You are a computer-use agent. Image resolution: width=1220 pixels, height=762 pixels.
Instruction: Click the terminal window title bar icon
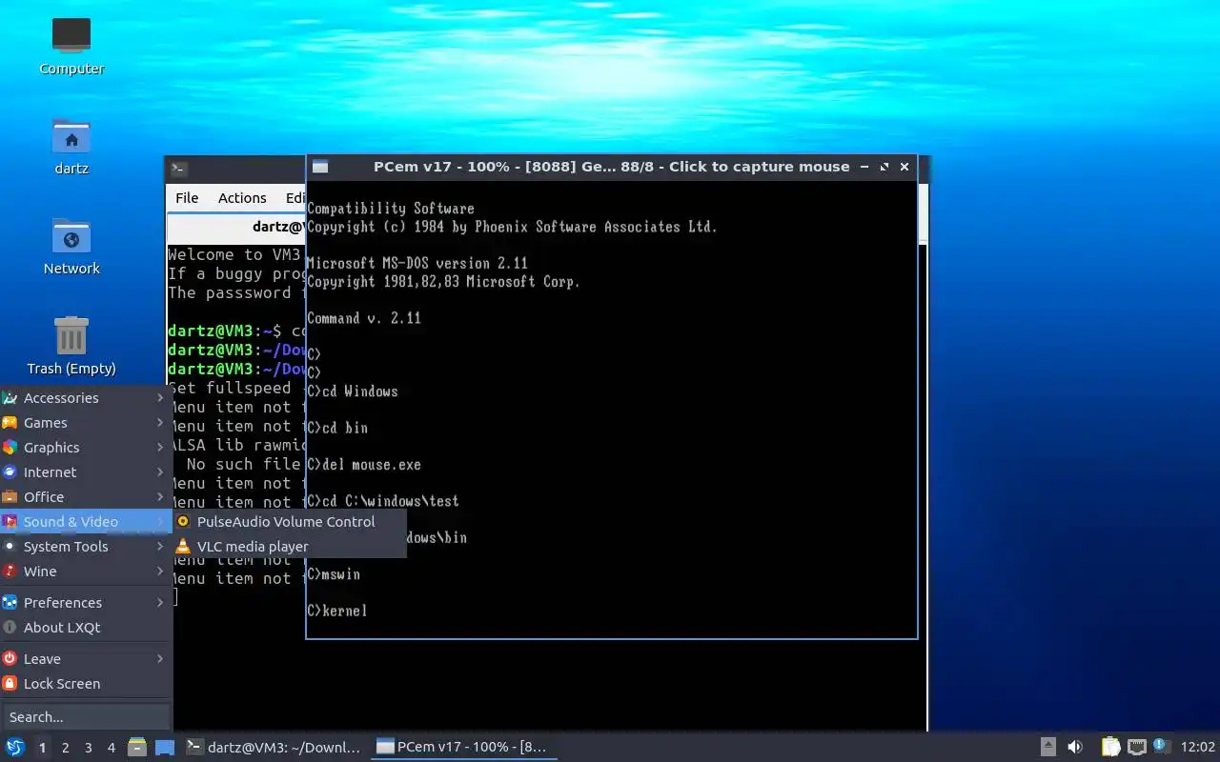point(178,169)
